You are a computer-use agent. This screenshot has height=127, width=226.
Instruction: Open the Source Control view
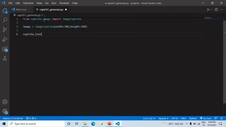coord(5,30)
